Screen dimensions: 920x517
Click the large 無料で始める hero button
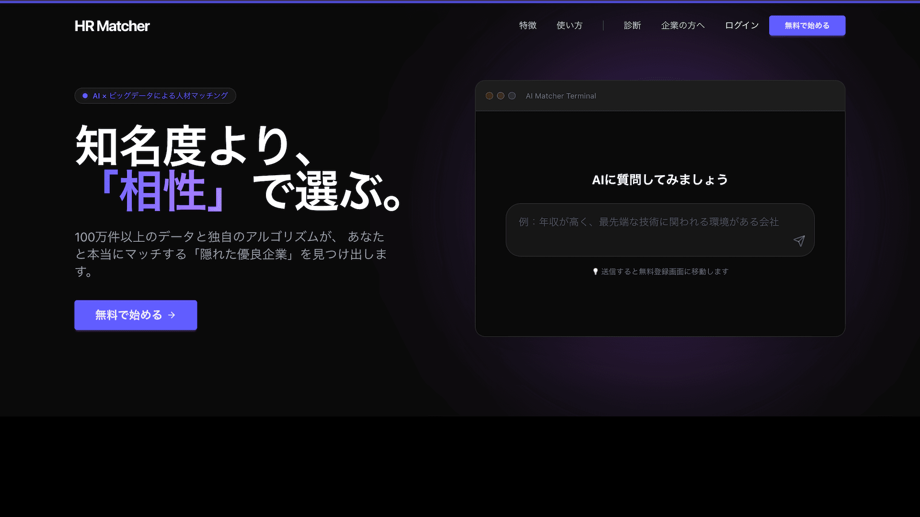pos(136,315)
